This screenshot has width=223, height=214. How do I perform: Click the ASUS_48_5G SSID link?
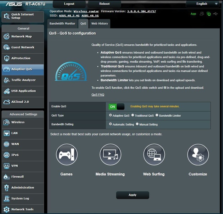(x=90, y=16)
